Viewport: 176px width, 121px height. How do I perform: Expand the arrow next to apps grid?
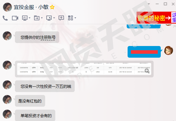[75, 18]
